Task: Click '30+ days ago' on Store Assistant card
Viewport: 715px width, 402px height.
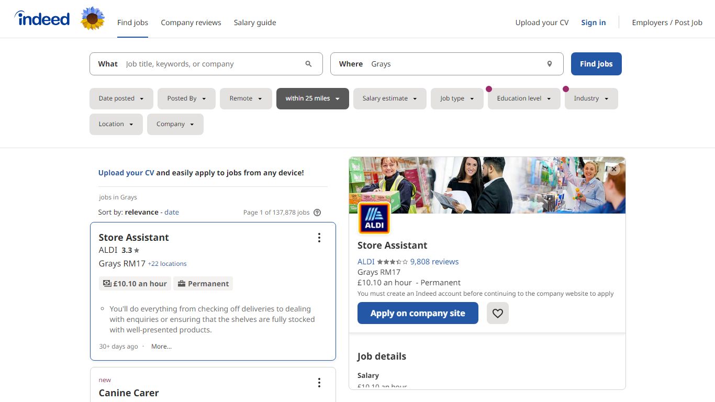Action: 118,347
